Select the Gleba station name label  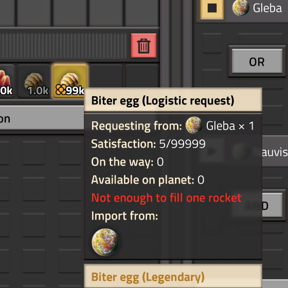pyautogui.click(x=267, y=8)
